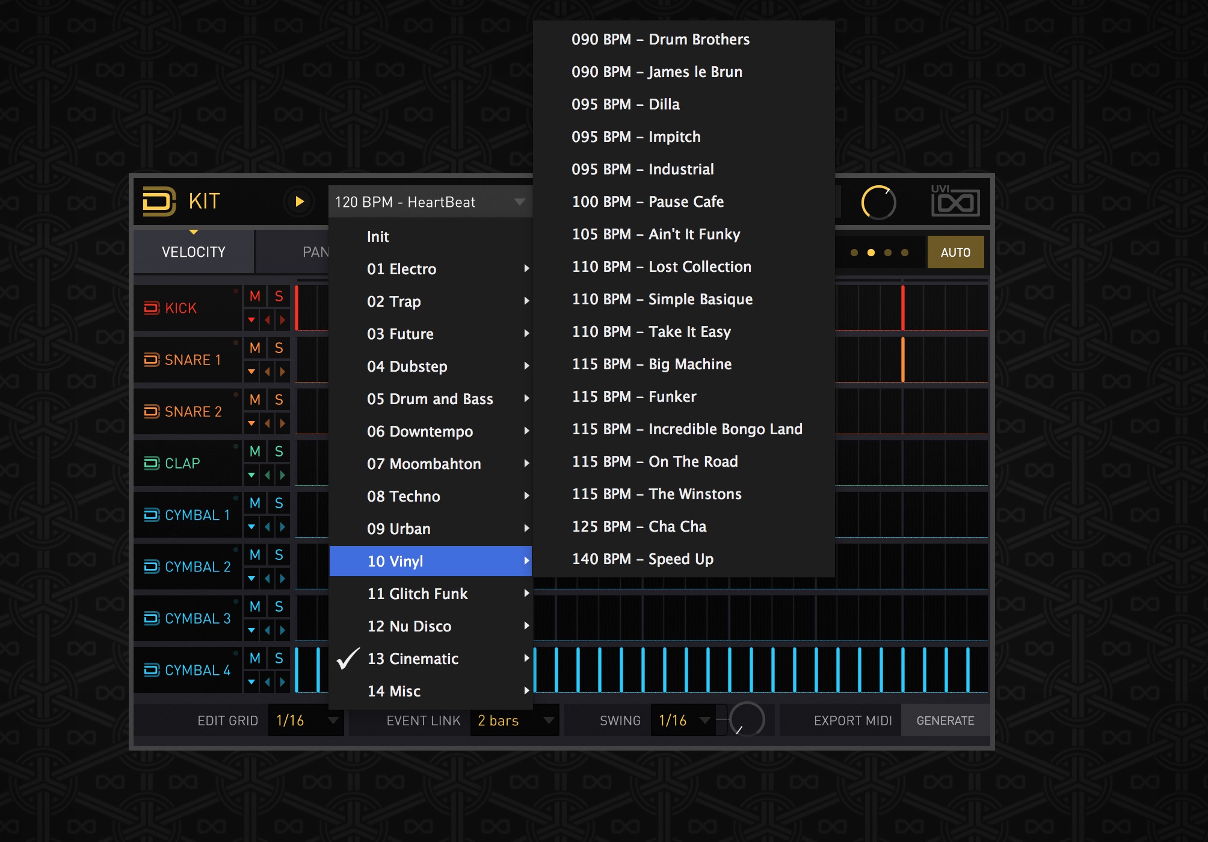Select the SNARE 1 track icon

(152, 360)
